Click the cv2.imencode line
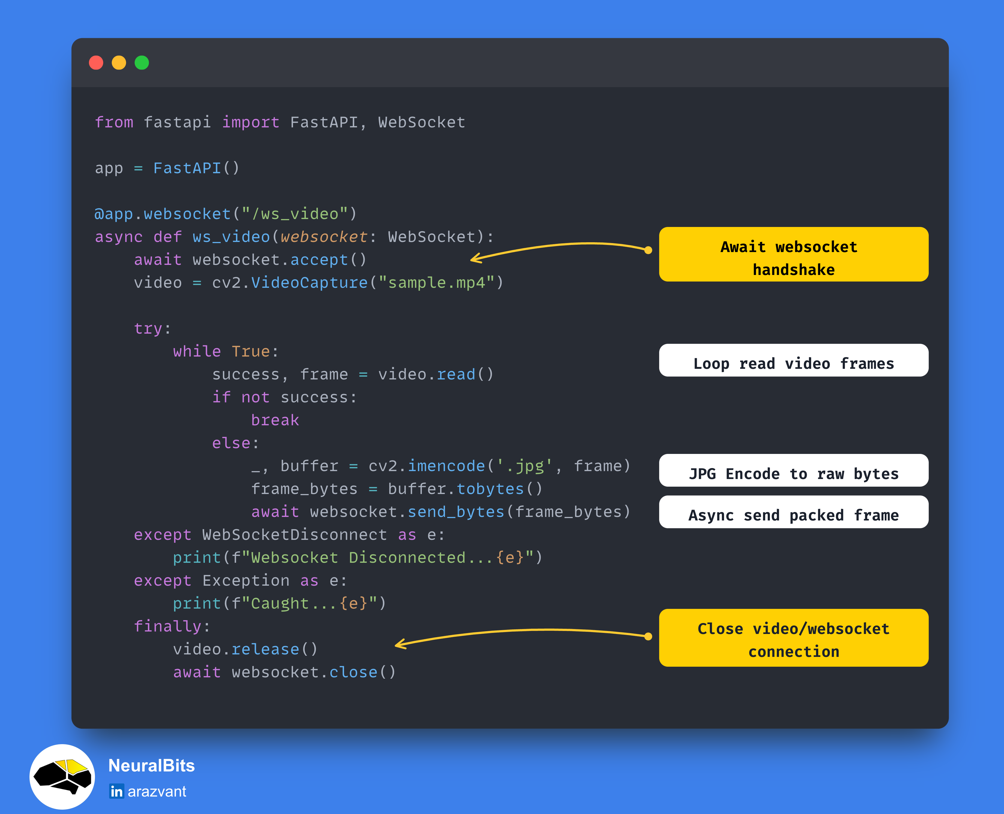This screenshot has height=814, width=1004. (441, 466)
